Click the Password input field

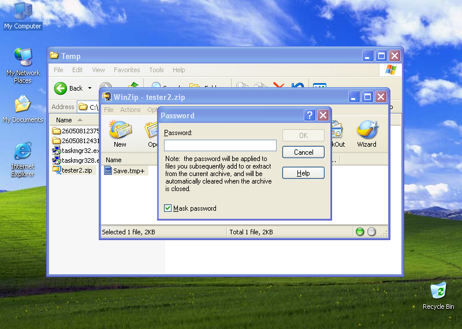(220, 145)
